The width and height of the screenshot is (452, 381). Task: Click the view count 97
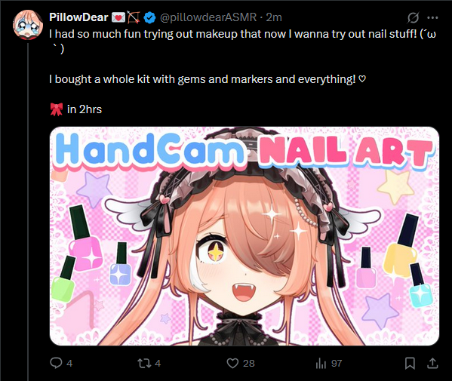click(337, 363)
